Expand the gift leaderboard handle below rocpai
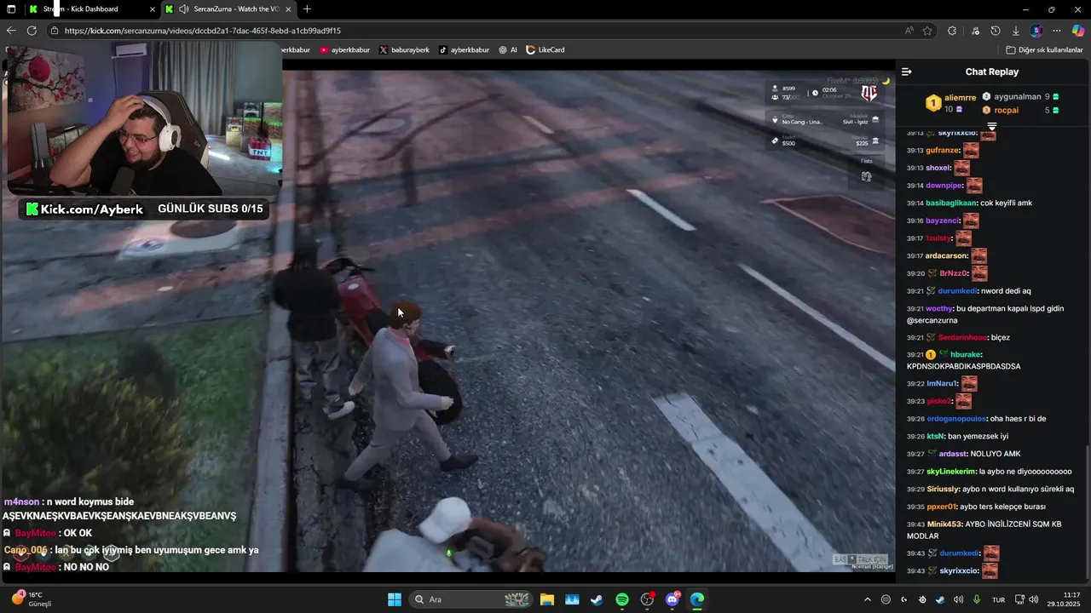 [x=992, y=126]
